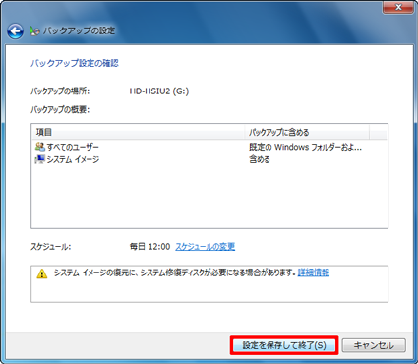Open the スケジュールの変更 link

(206, 246)
